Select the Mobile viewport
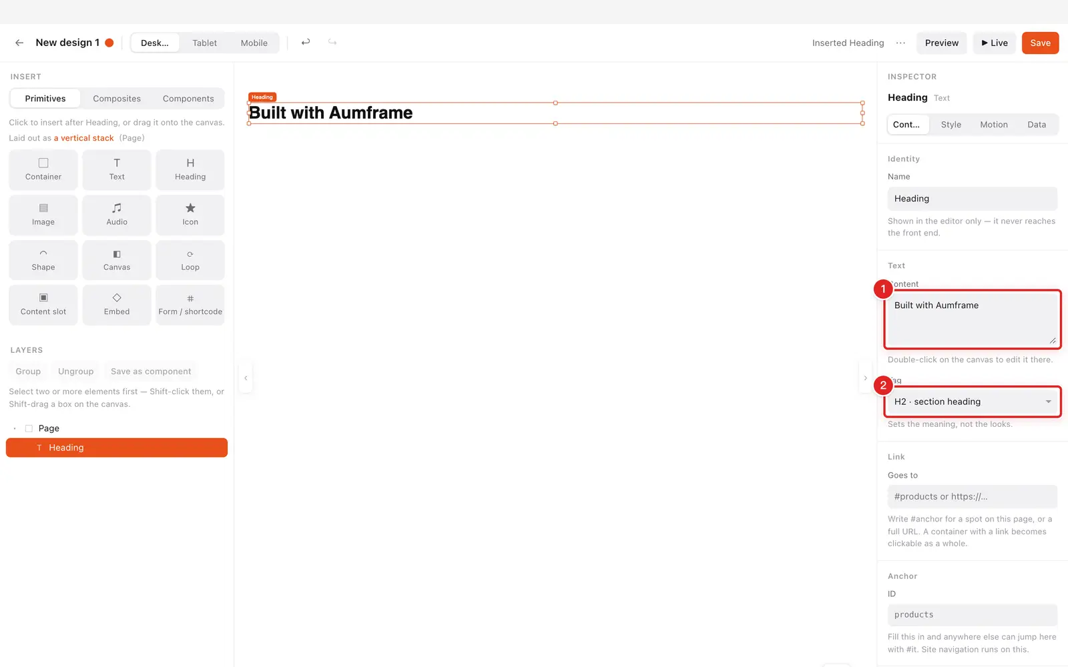The width and height of the screenshot is (1068, 667). click(254, 43)
